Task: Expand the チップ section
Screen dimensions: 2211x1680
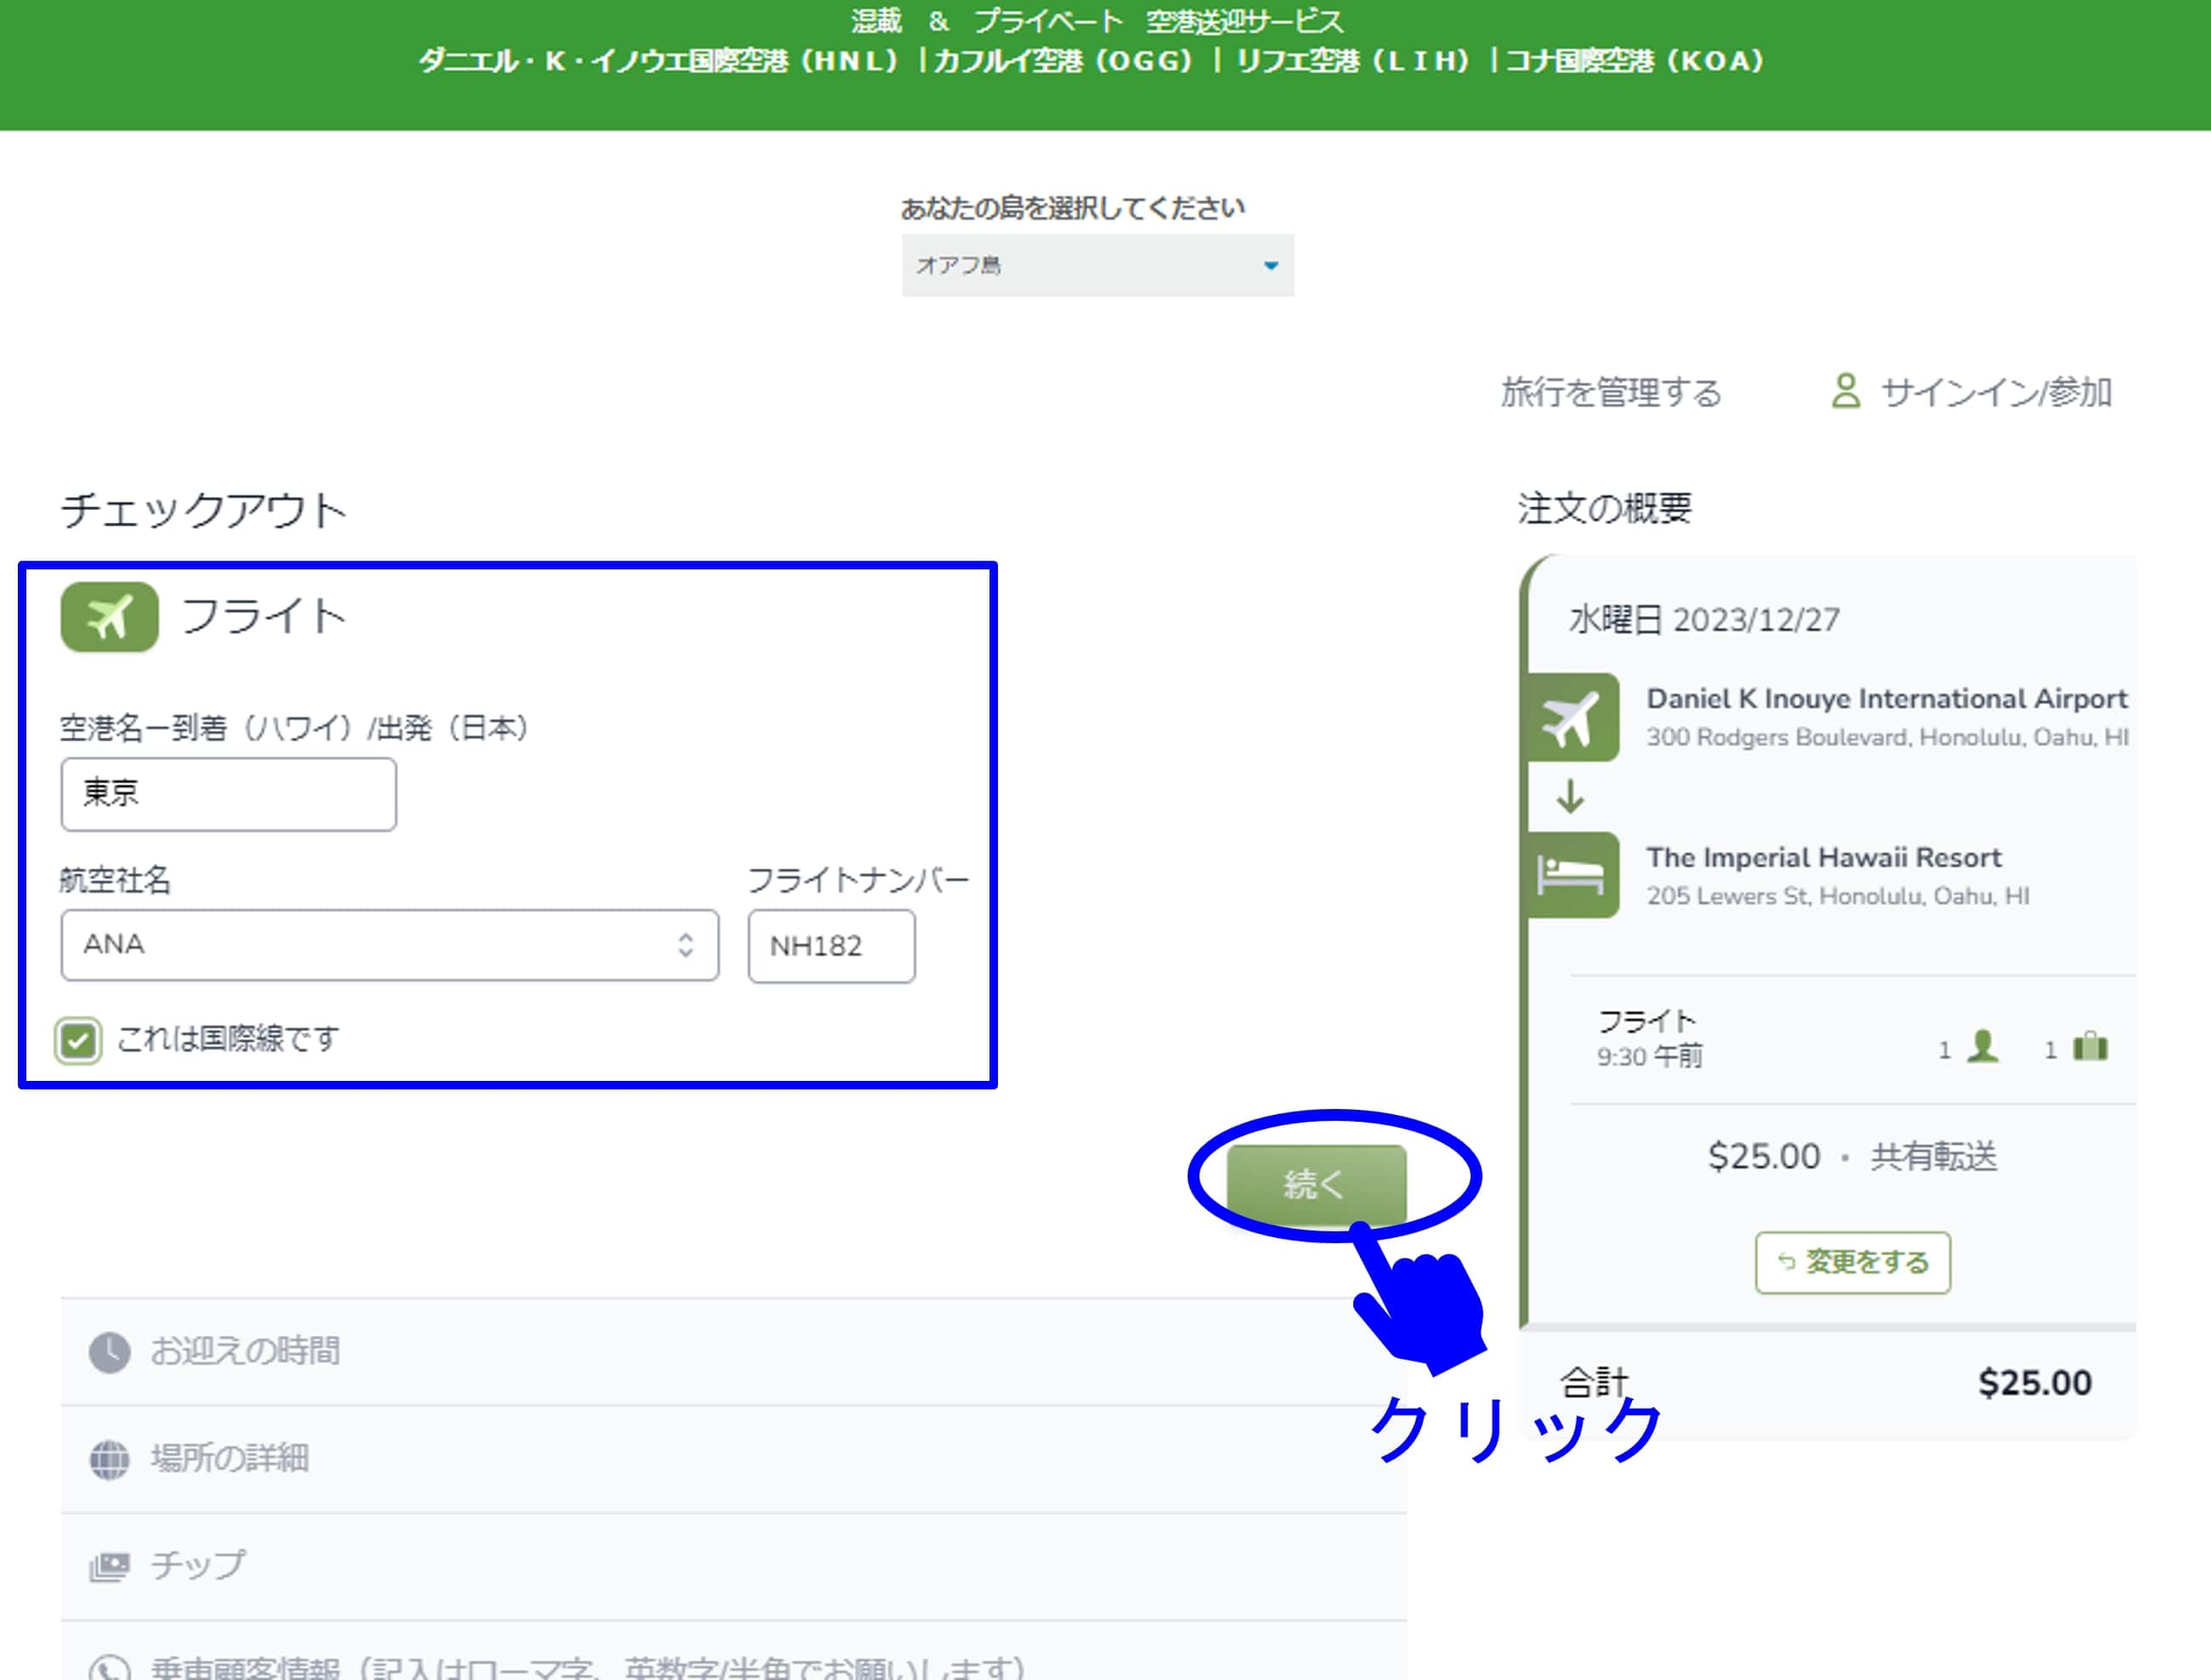Action: [x=734, y=1566]
